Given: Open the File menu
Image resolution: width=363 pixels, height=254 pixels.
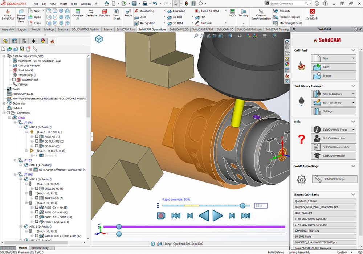Looking at the screenshot, I should [36, 4].
